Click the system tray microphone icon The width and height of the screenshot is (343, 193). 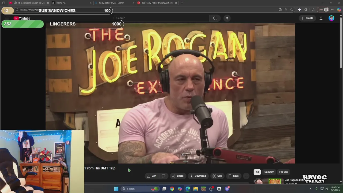(x=316, y=189)
